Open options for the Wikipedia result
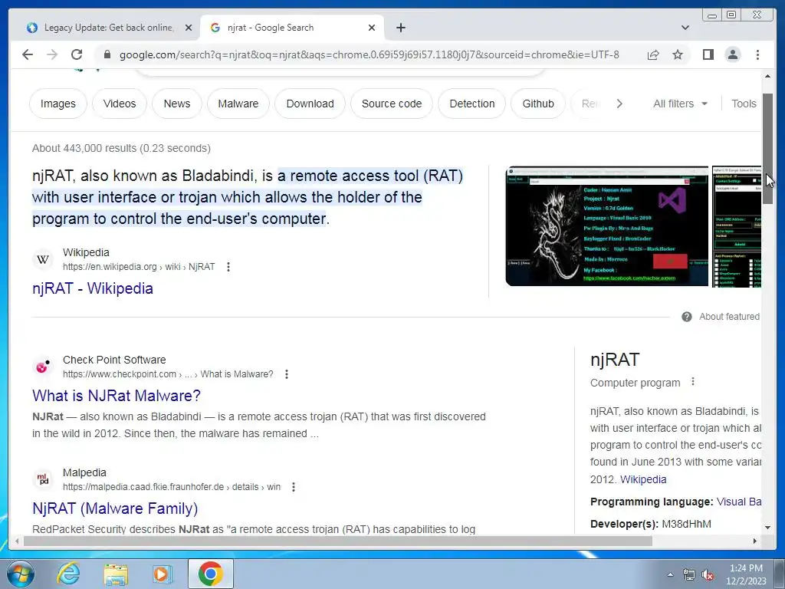This screenshot has width=785, height=589. (x=228, y=267)
